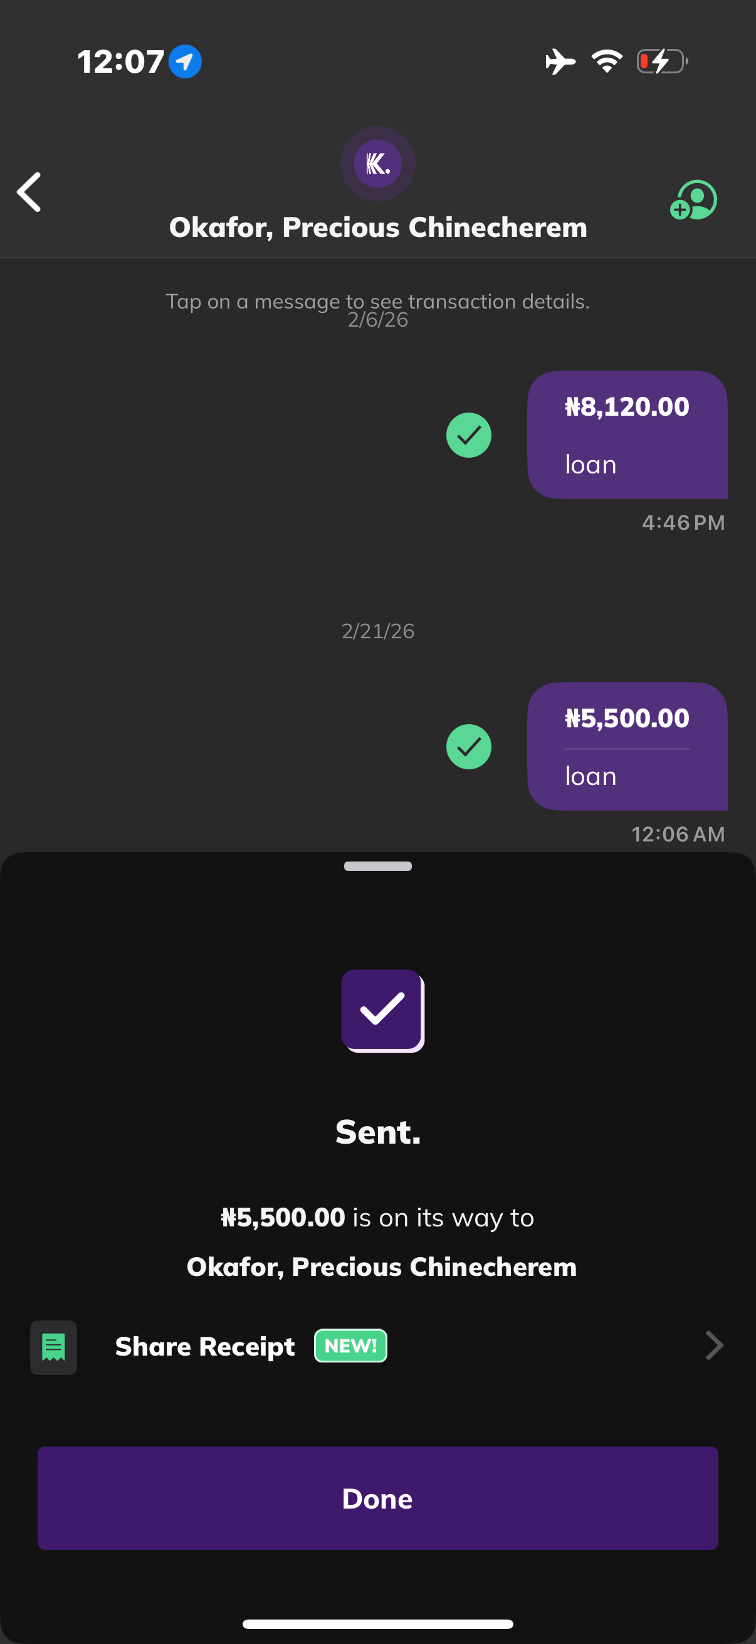Image resolution: width=756 pixels, height=1644 pixels.
Task: Tap the Kuda logo avatar
Action: 377,164
